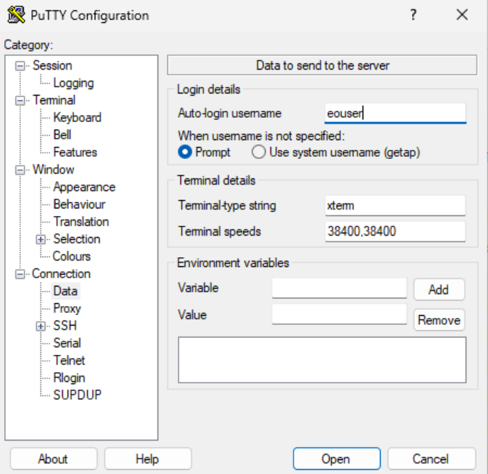Click the PuTTY icon in title bar
Screen dimensions: 488x474
pyautogui.click(x=16, y=15)
